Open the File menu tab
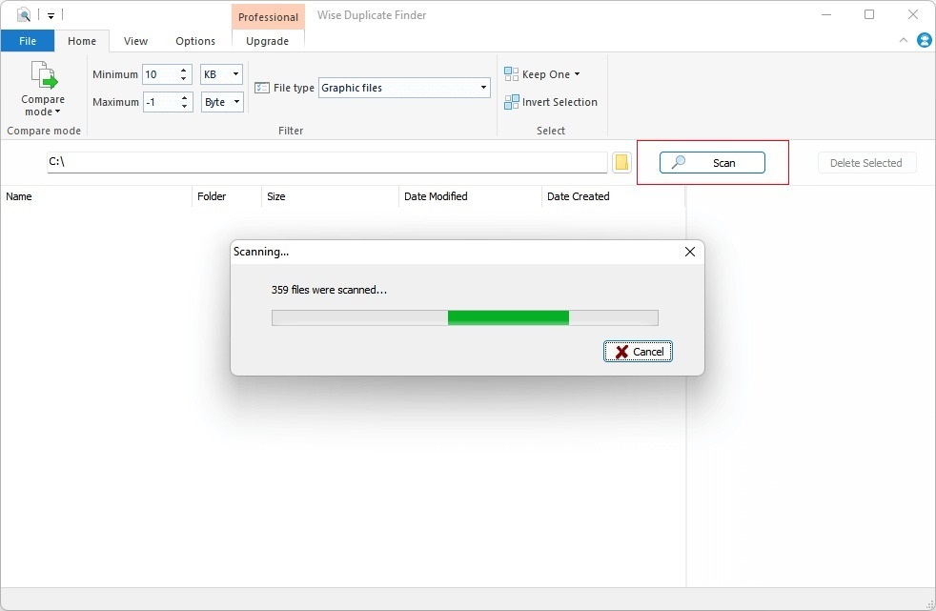Viewport: 936px width, 611px height. click(28, 41)
